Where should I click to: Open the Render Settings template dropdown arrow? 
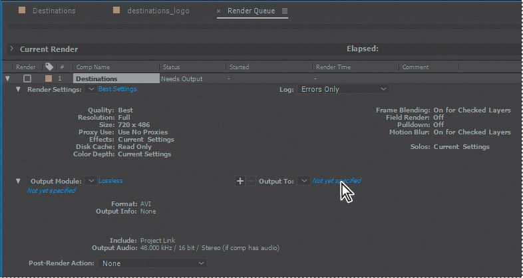(x=90, y=89)
